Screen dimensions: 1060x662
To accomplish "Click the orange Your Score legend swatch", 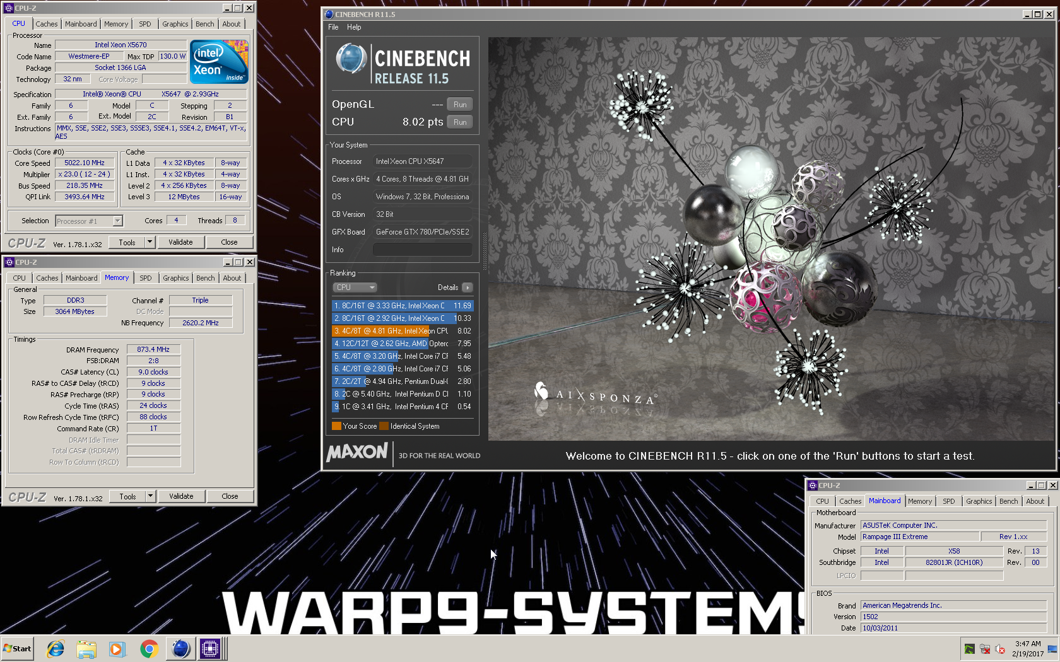I will coord(336,426).
